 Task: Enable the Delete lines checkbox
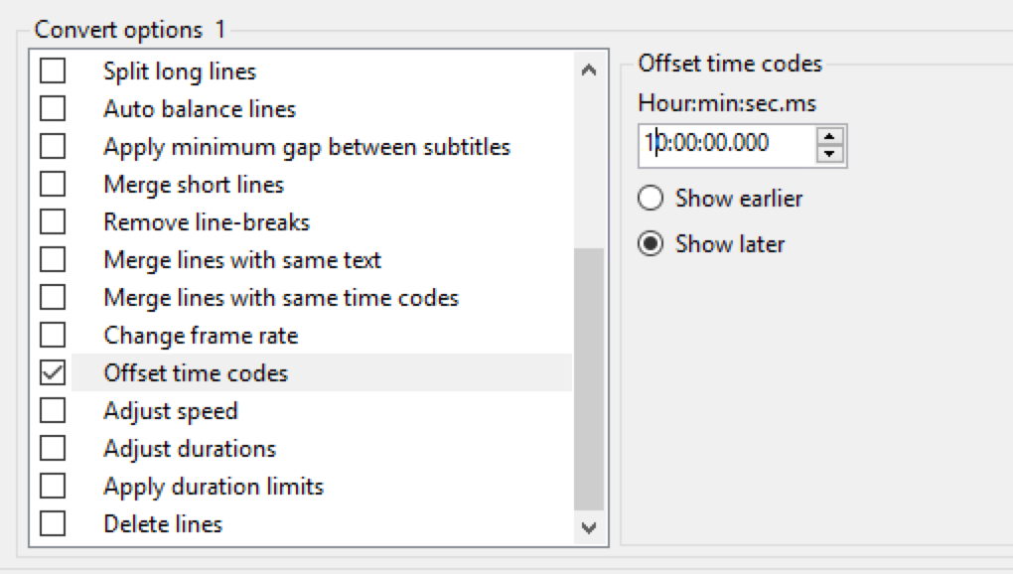[x=52, y=524]
